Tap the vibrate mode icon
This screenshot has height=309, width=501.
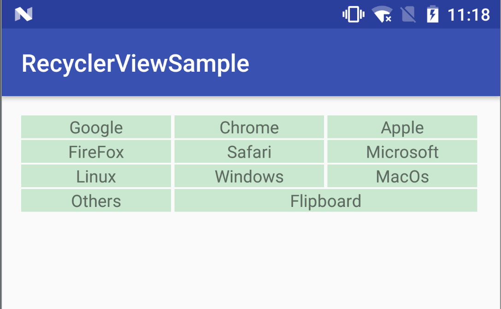[353, 14]
